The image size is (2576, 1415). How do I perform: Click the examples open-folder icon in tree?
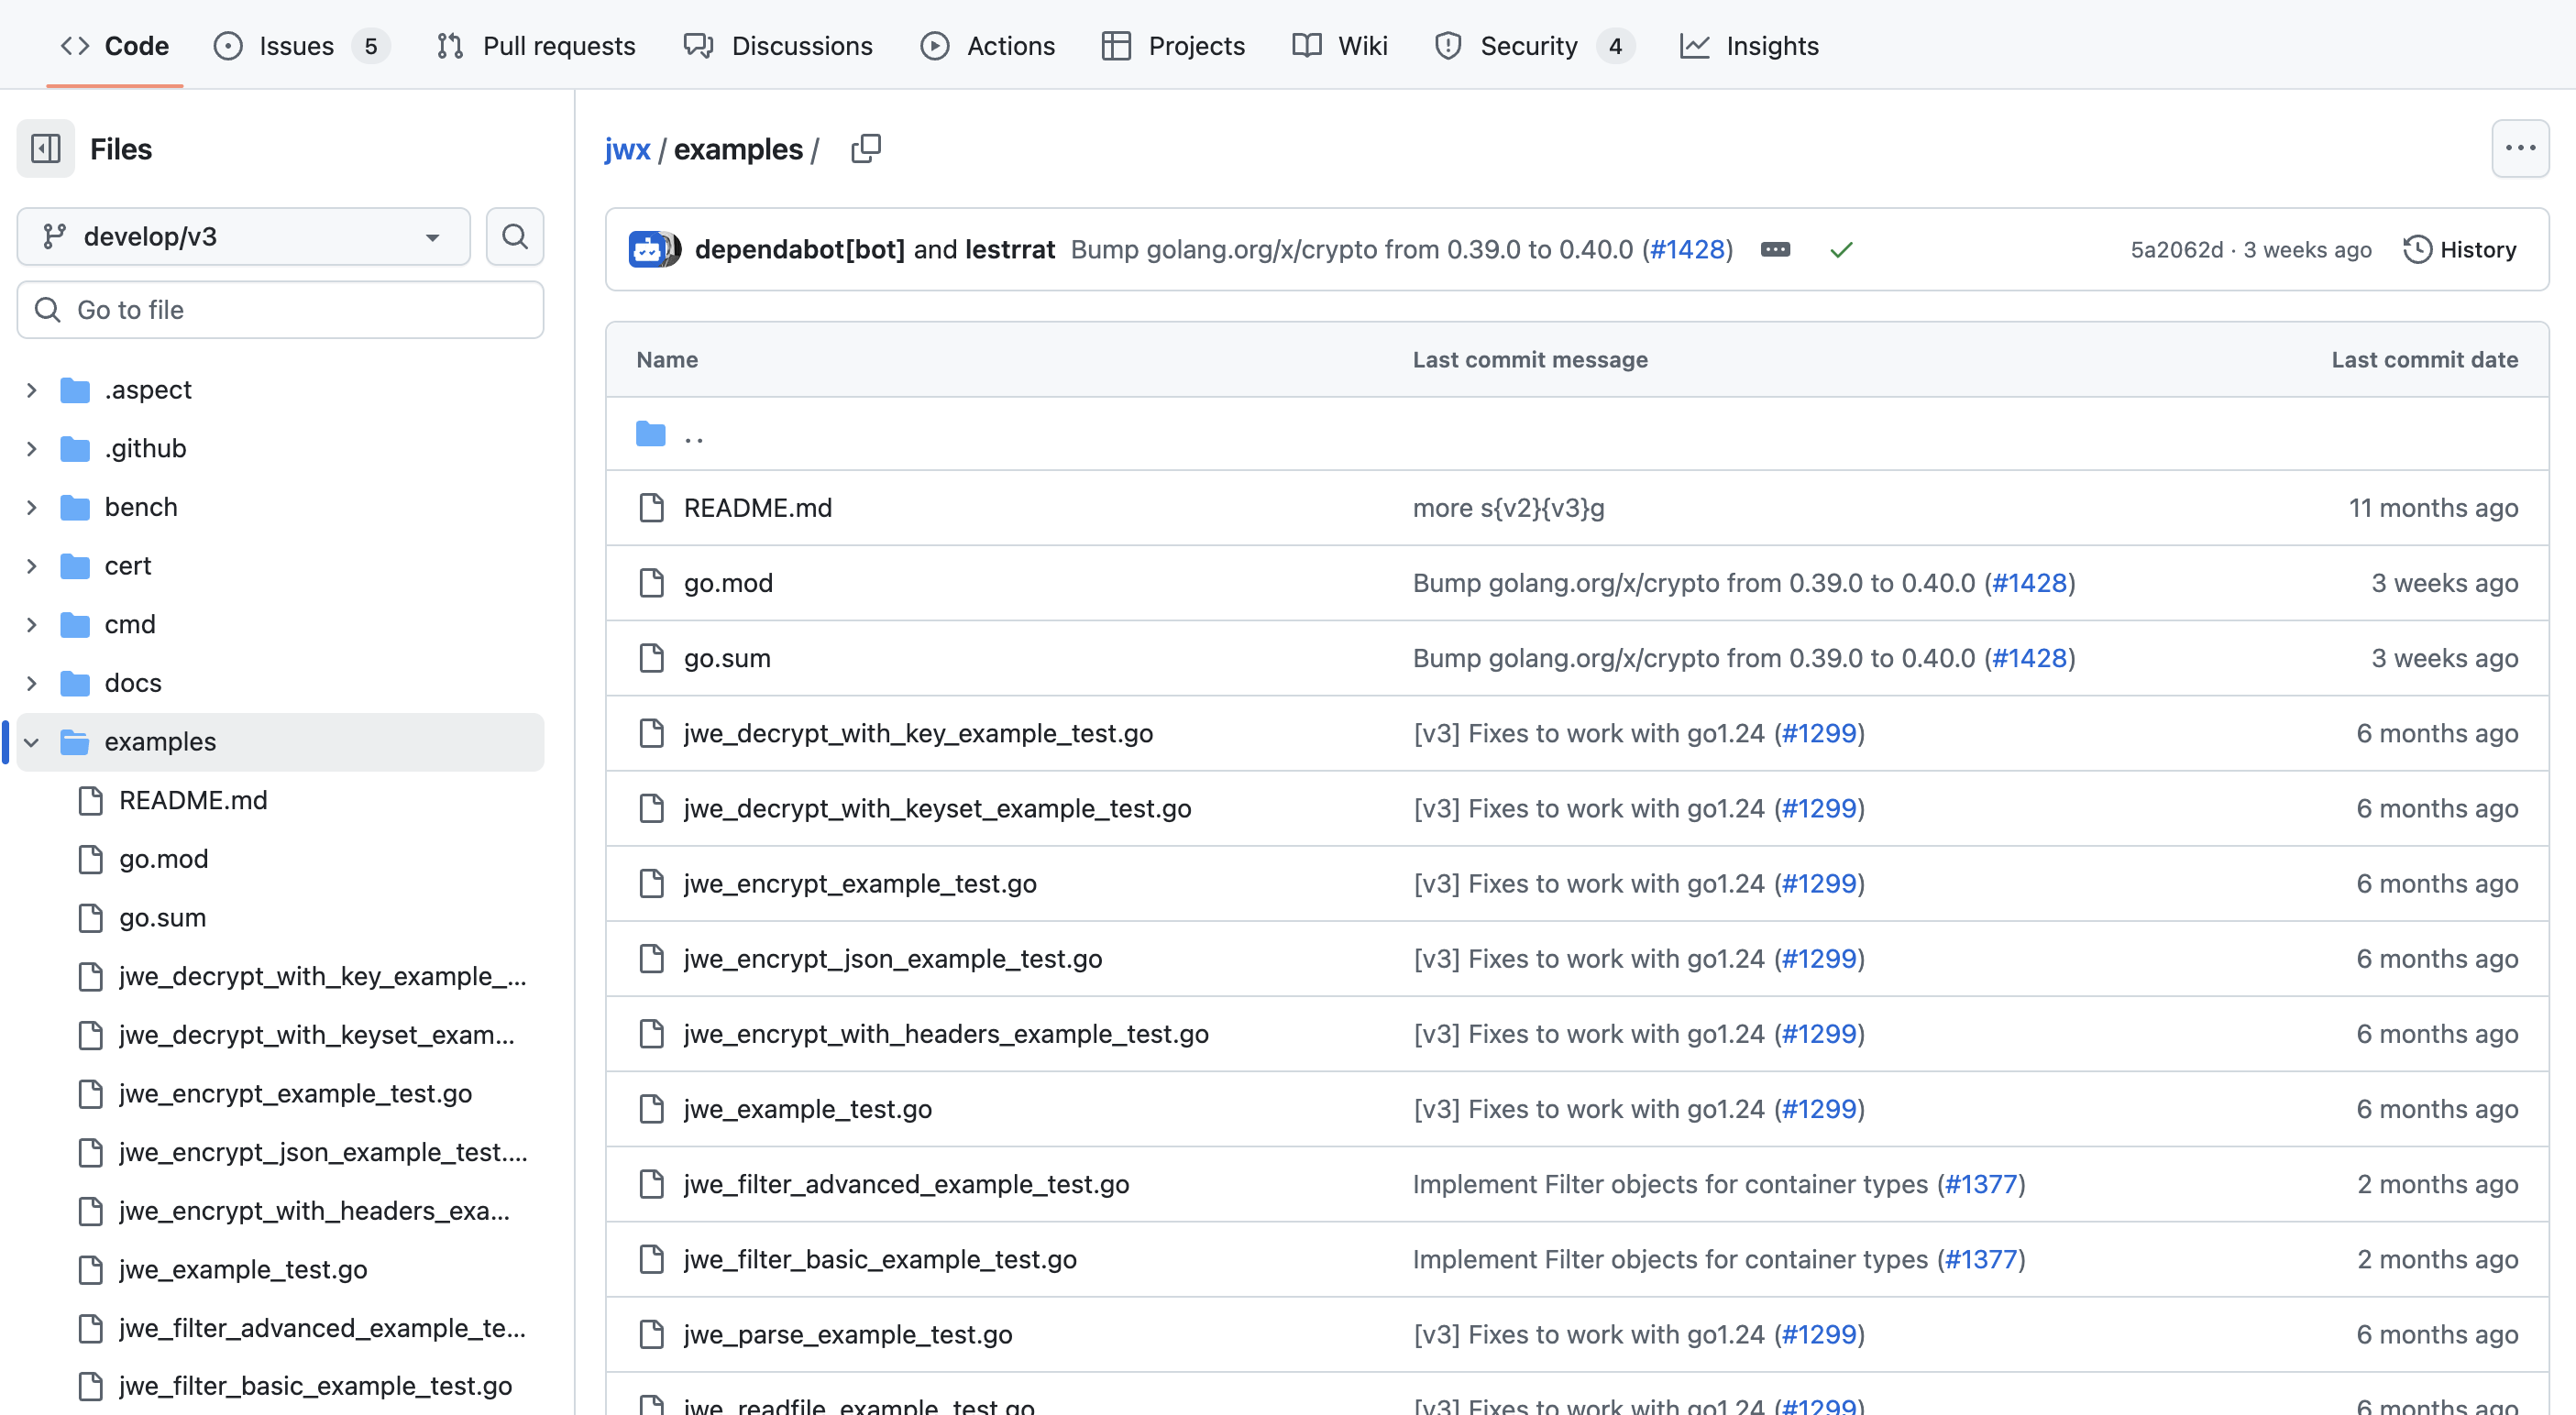(75, 742)
